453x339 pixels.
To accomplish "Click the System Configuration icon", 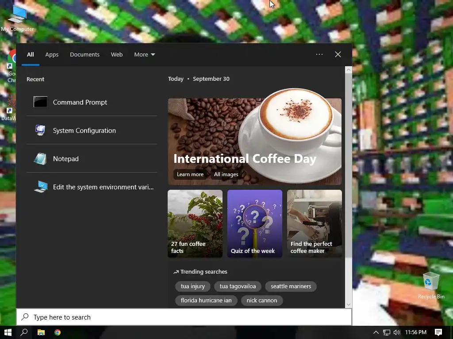I will 40,130.
